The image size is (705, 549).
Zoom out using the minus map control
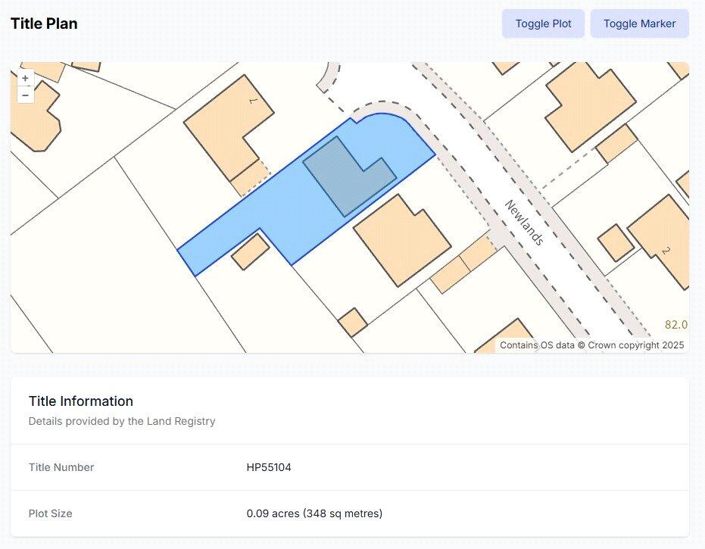[26, 95]
